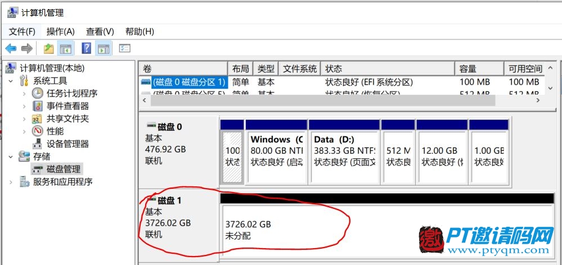
Task: Select volume row 磁盘 0 磁盘分区 1
Action: (189, 82)
